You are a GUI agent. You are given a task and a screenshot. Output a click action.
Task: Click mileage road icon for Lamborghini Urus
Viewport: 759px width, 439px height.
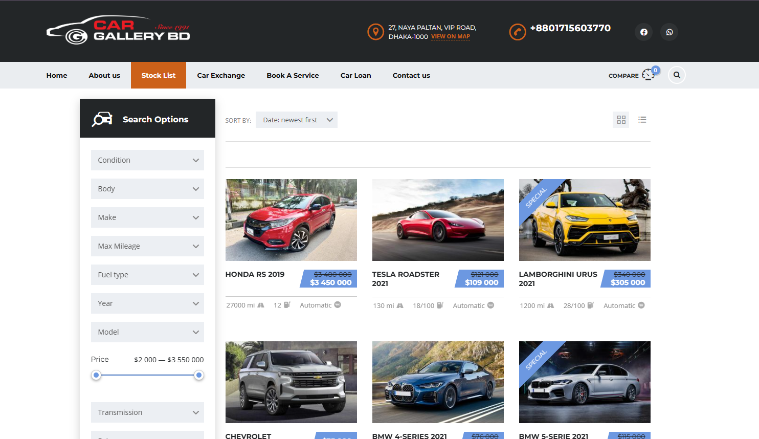coord(550,305)
